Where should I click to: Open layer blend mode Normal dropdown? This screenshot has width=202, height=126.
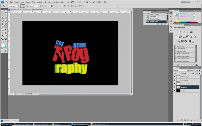[181, 70]
